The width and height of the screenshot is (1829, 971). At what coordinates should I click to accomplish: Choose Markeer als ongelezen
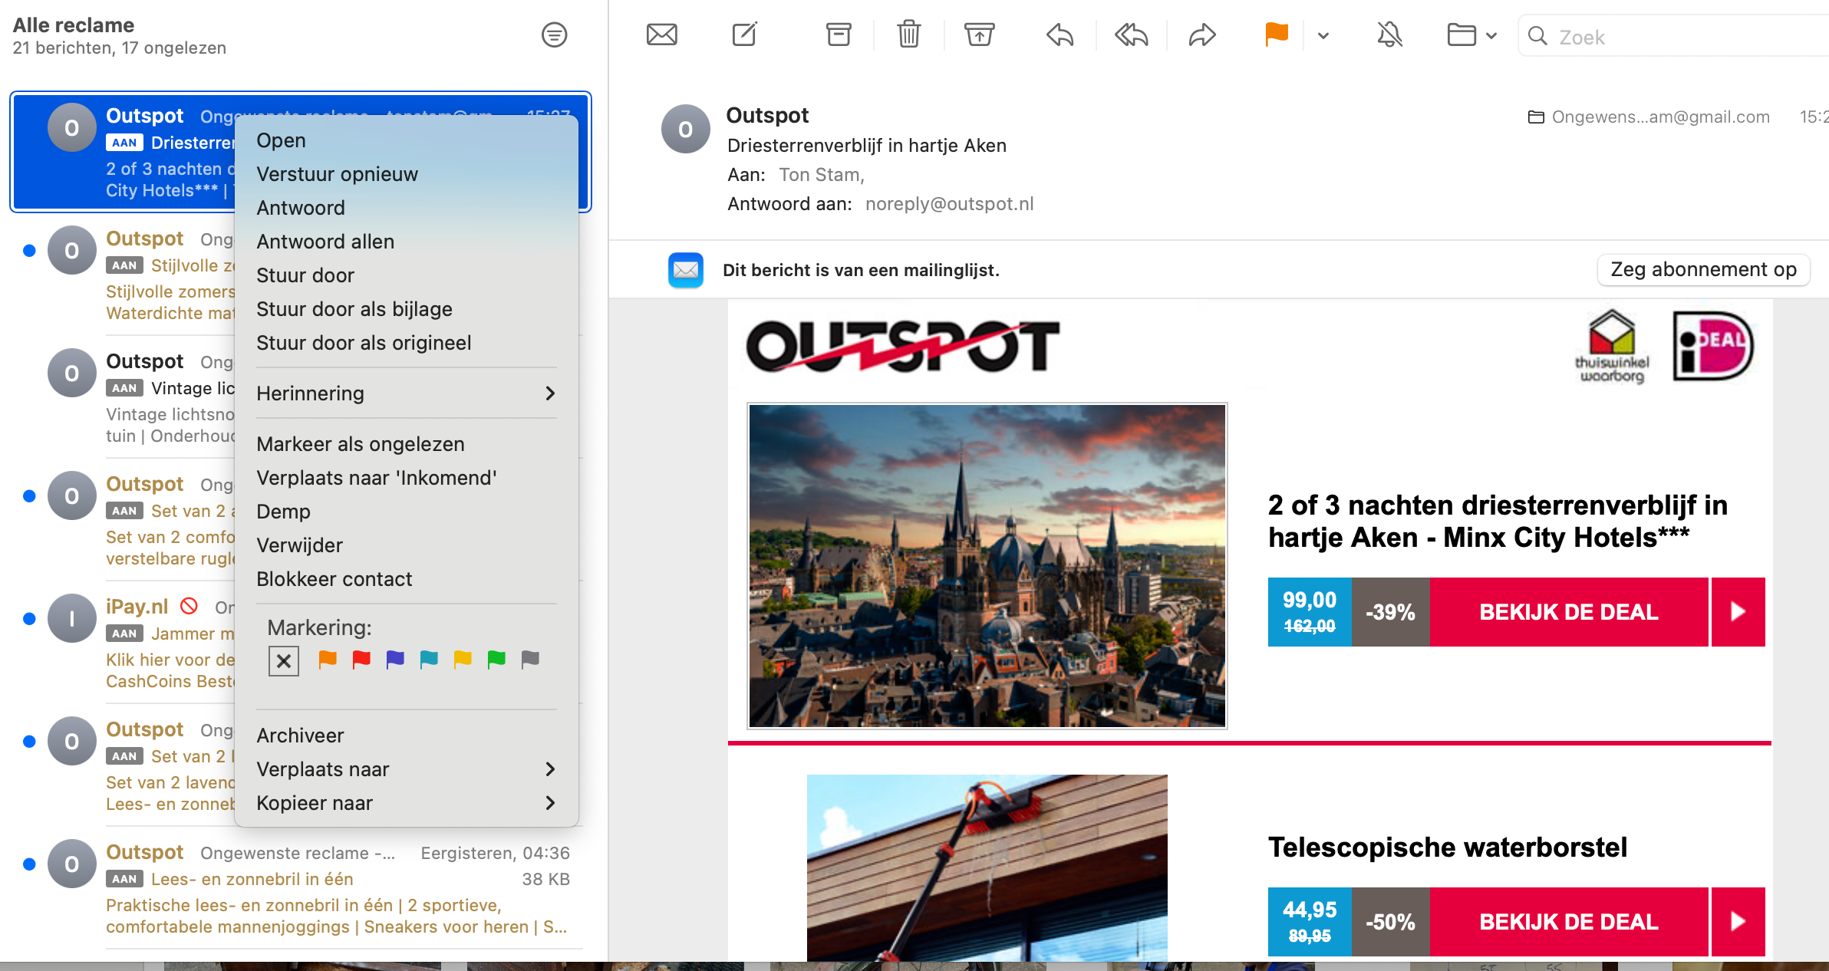click(407, 444)
